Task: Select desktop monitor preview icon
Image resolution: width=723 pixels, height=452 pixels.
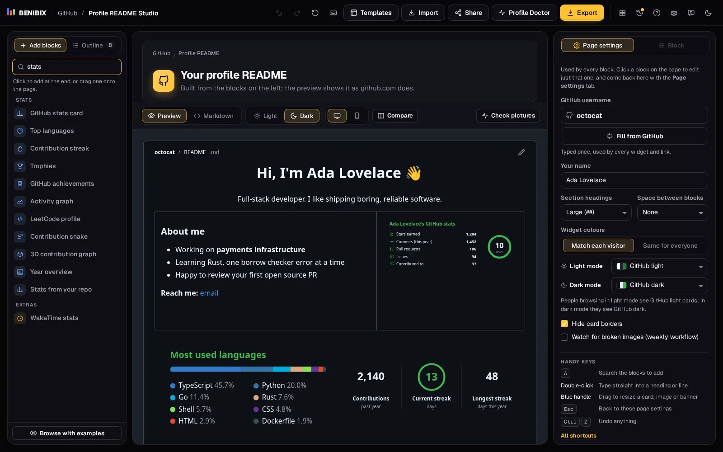Action: point(337,116)
